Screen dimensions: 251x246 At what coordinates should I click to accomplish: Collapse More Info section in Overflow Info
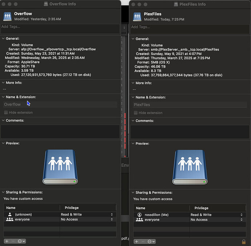coord(3,83)
